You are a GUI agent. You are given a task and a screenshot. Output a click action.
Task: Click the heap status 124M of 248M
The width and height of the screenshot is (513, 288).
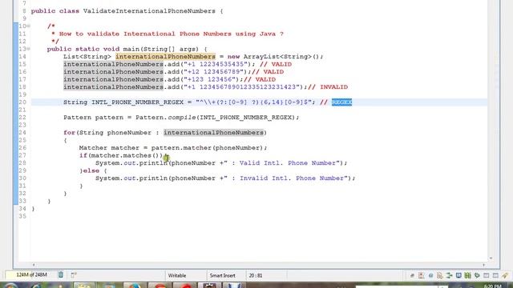31,275
